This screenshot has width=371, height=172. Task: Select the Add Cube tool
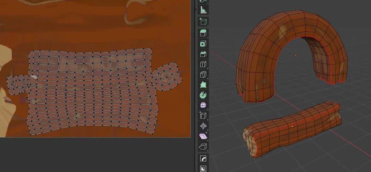click(203, 22)
